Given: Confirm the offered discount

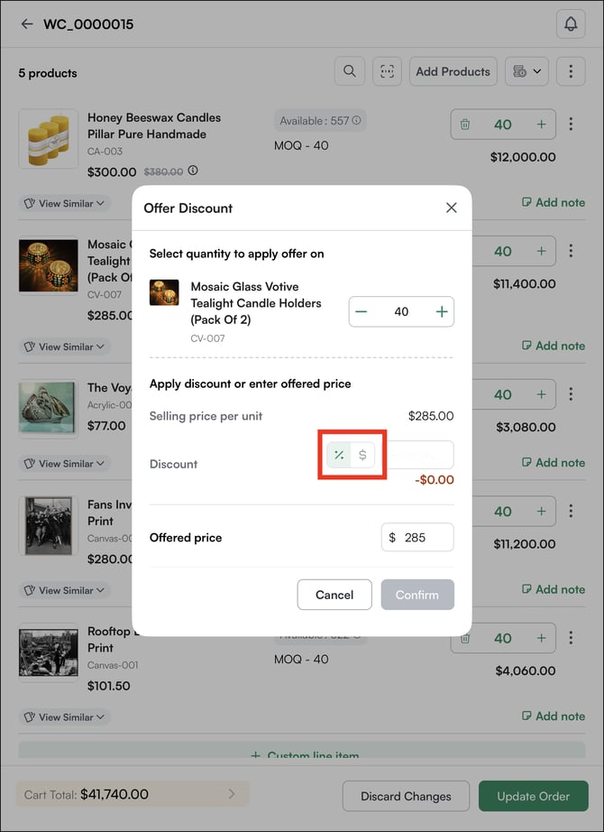Looking at the screenshot, I should click(416, 595).
